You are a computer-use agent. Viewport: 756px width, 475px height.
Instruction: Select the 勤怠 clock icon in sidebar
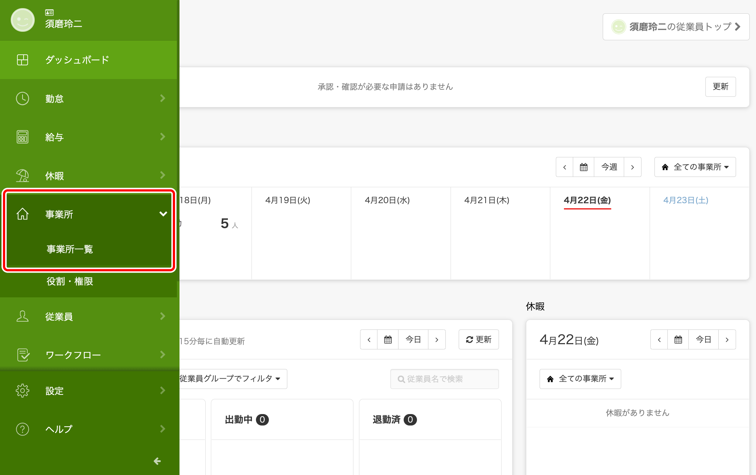pyautogui.click(x=22, y=98)
